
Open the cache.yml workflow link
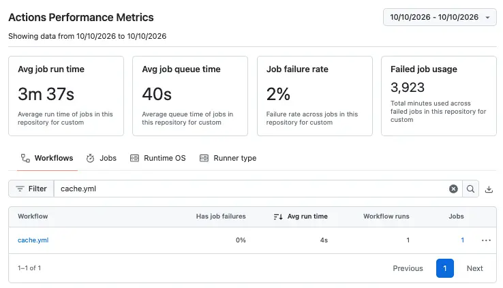[x=33, y=240]
